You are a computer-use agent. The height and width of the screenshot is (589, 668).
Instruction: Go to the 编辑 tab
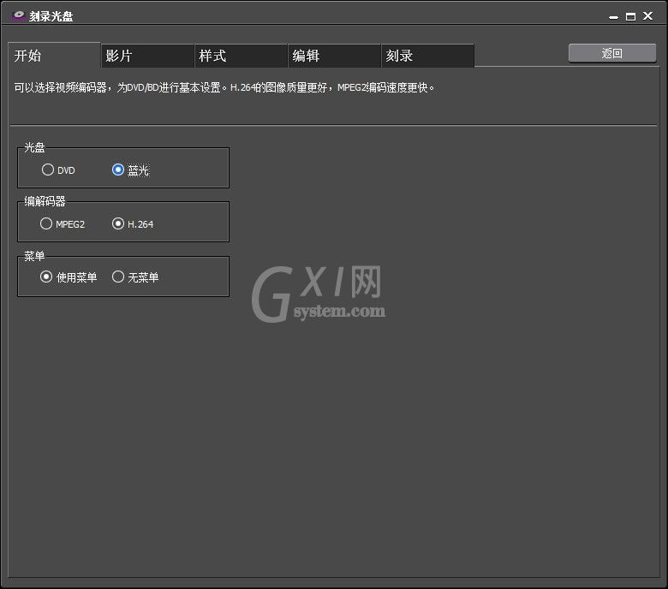tap(334, 56)
